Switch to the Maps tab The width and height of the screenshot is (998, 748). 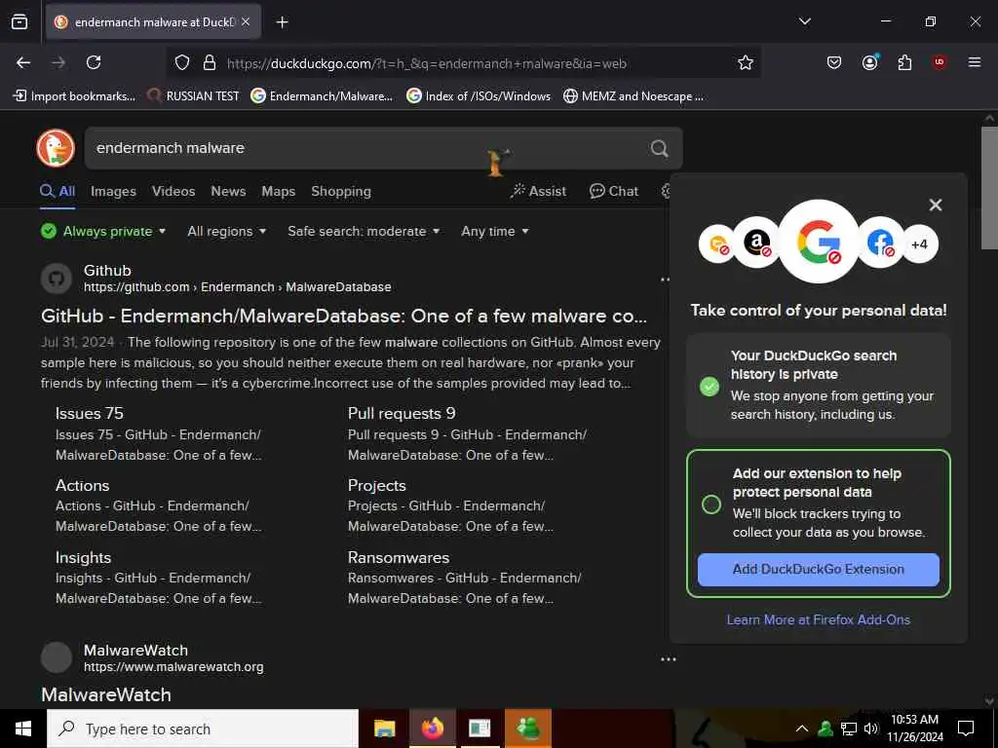coord(278,191)
